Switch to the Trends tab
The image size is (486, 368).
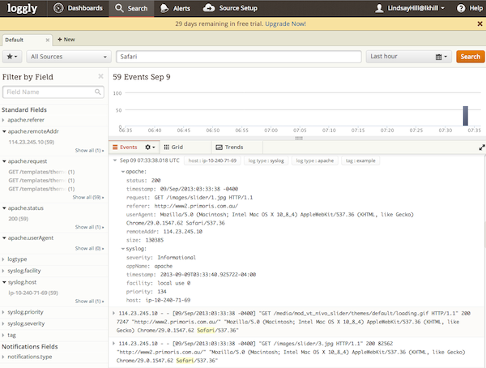[x=230, y=147]
